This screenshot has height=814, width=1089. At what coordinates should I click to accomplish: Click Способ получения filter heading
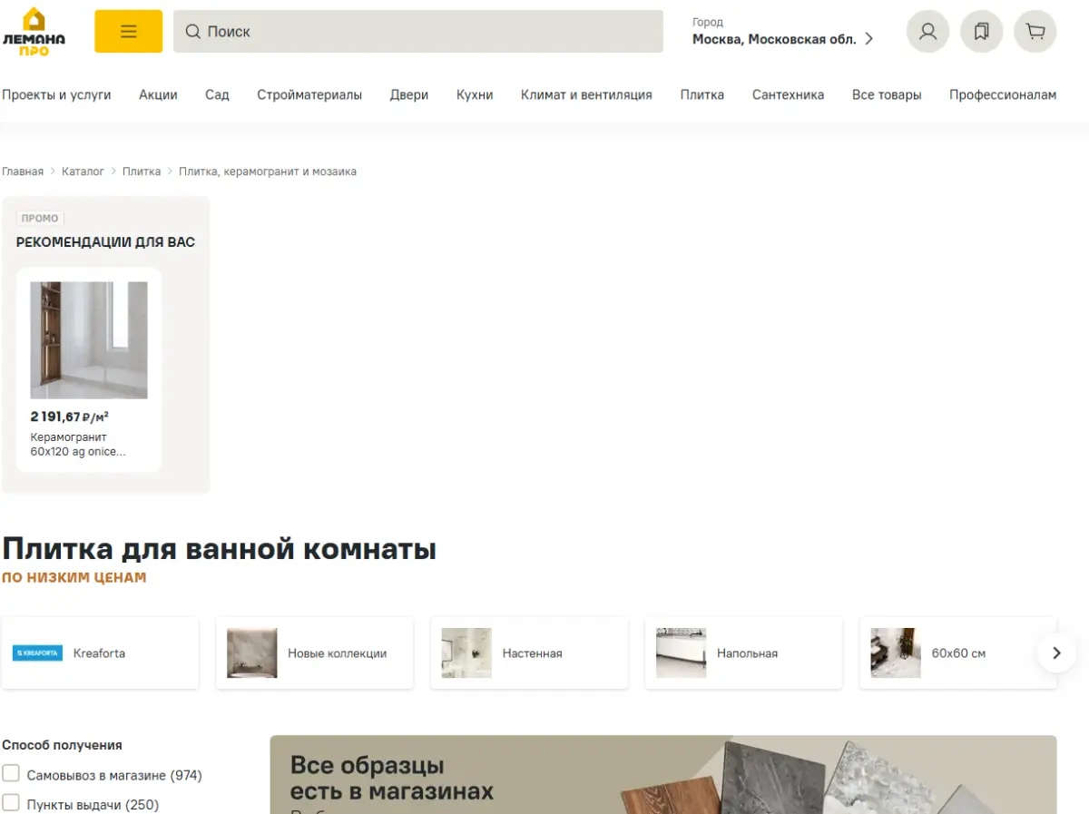tap(62, 745)
